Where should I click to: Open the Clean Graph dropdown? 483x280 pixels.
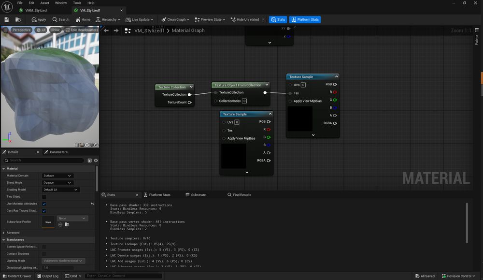point(175,19)
